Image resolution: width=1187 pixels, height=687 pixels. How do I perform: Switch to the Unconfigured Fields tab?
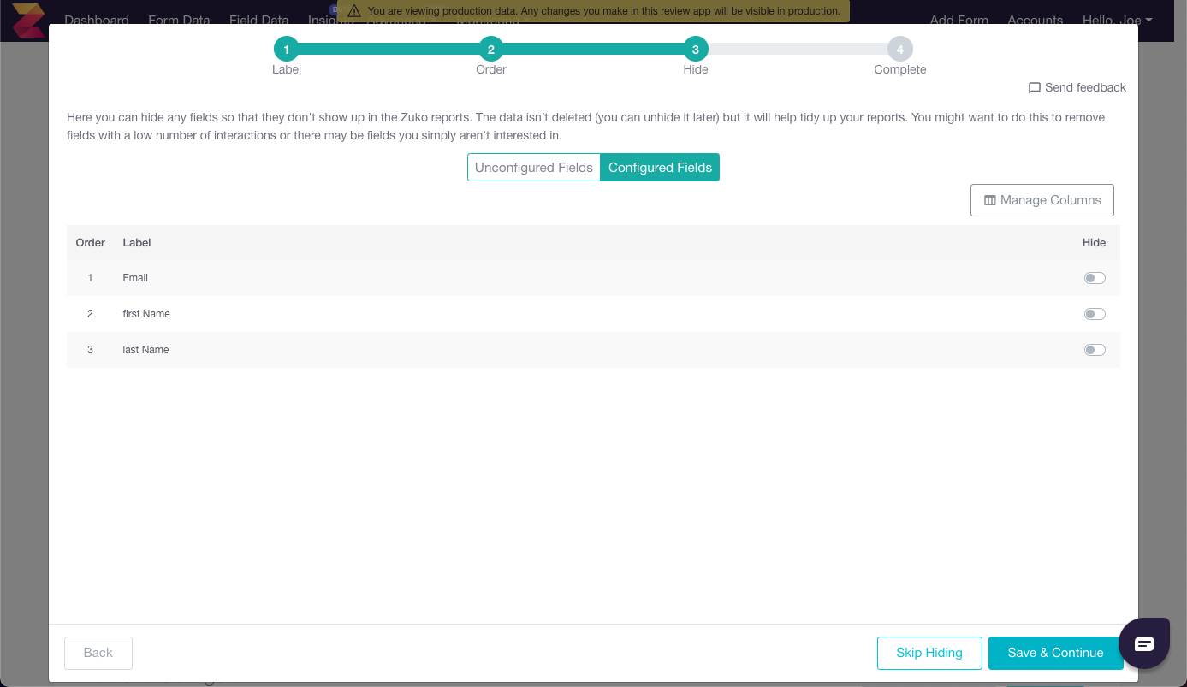click(533, 167)
